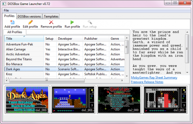Screen dimensions: 193x124
Task: Click the red X Remove profile icon
Action: pyautogui.click(x=51, y=22)
